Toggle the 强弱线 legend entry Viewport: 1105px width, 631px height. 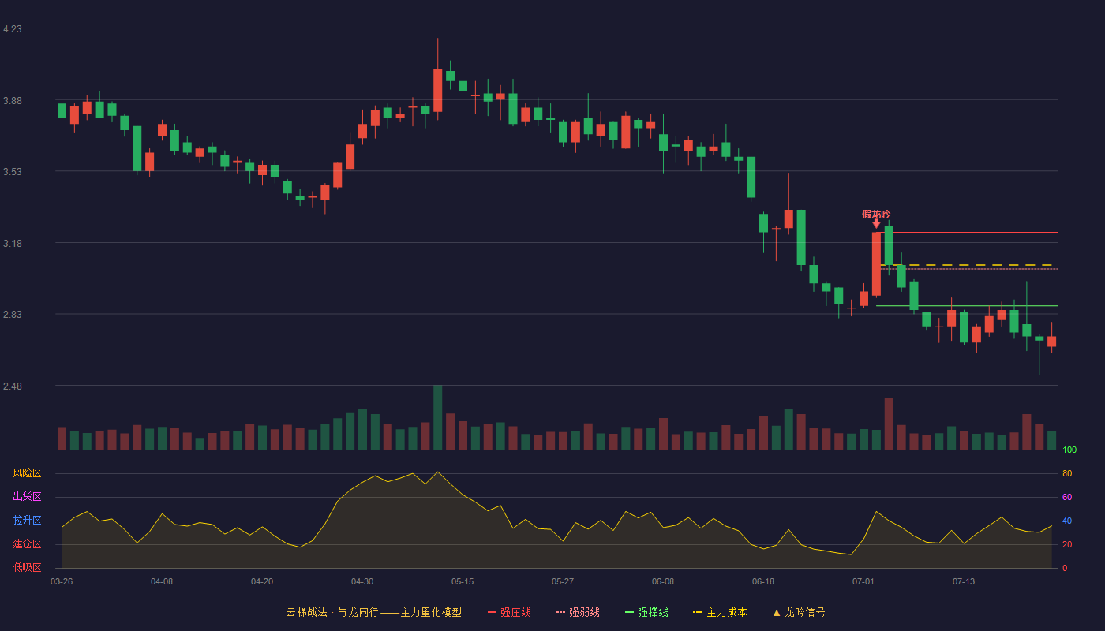(x=578, y=612)
